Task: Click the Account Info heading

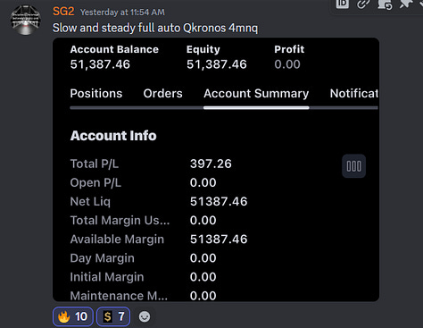Action: pyautogui.click(x=113, y=136)
